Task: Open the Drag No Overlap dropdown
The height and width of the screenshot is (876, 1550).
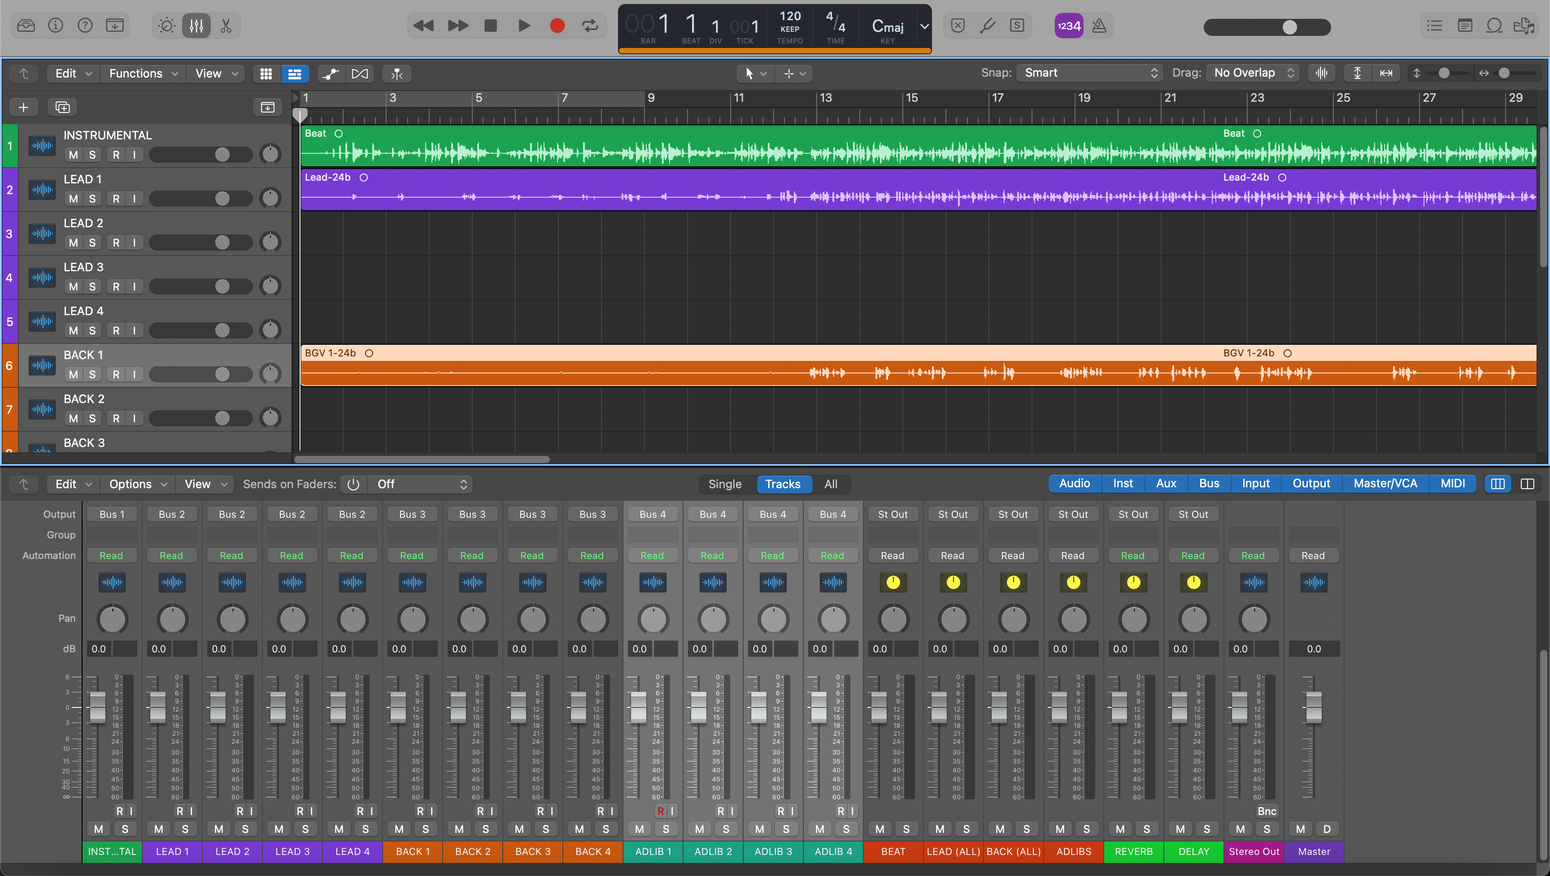Action: tap(1252, 73)
